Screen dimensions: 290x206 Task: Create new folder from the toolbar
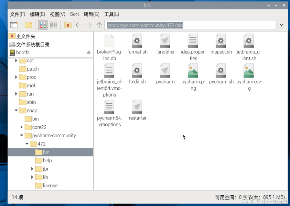tap(28, 25)
